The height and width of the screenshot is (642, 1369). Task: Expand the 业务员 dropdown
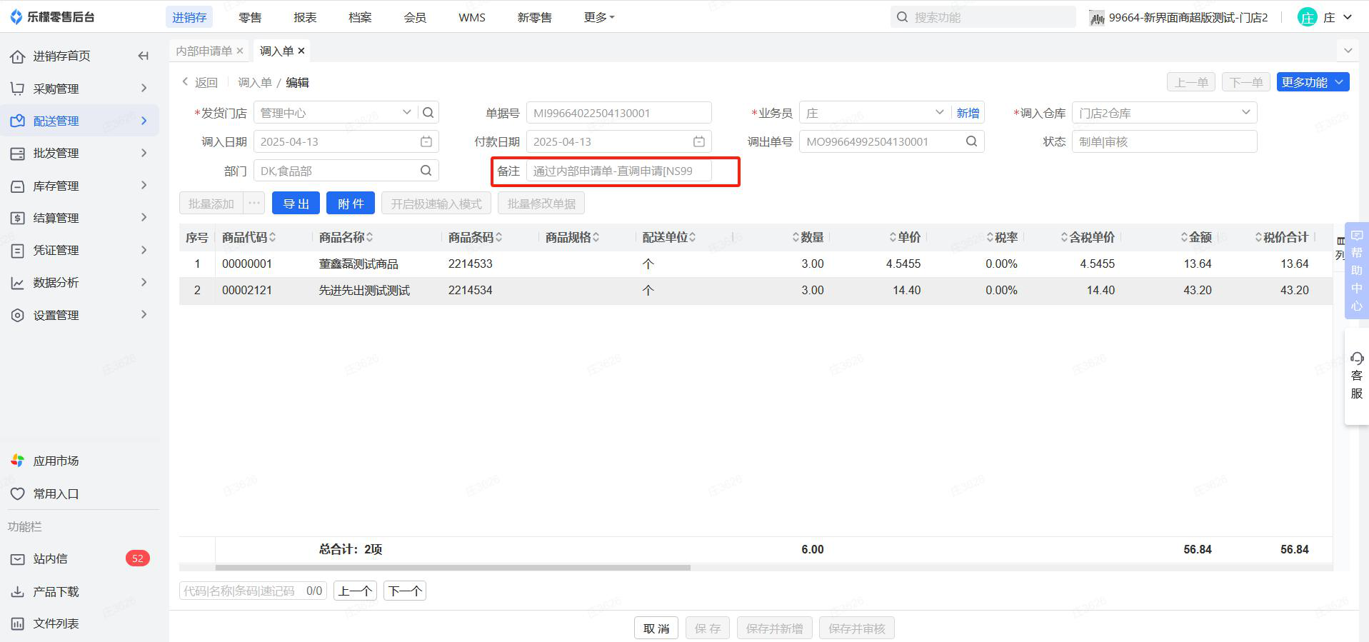(939, 113)
